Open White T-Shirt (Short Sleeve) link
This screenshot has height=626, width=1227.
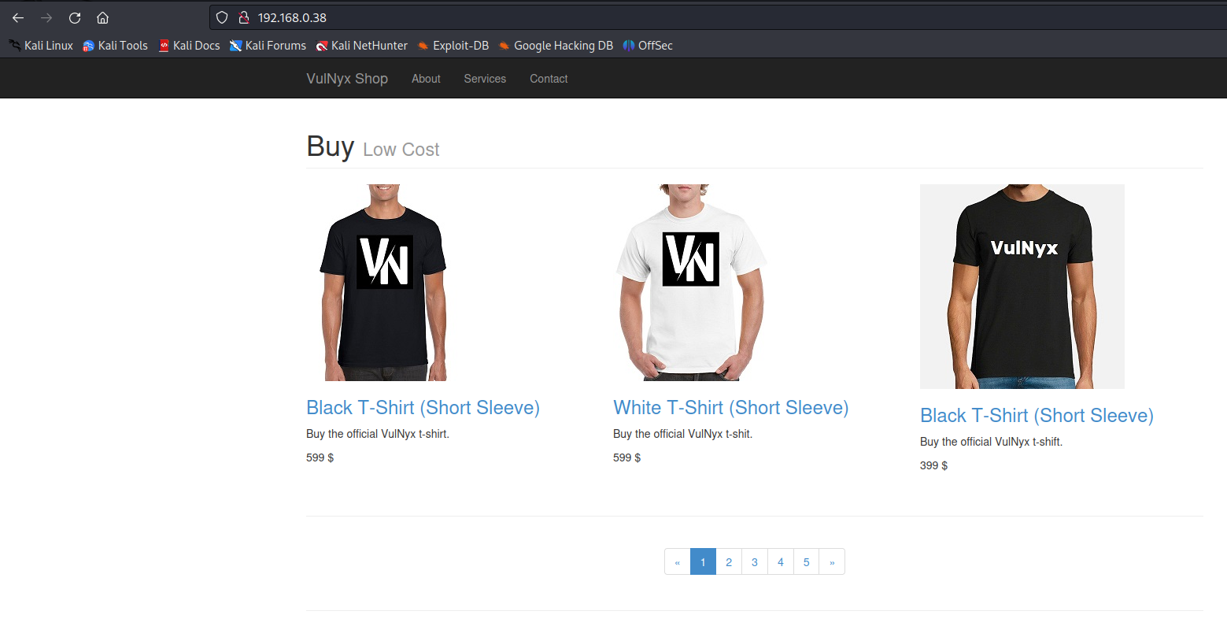point(731,407)
